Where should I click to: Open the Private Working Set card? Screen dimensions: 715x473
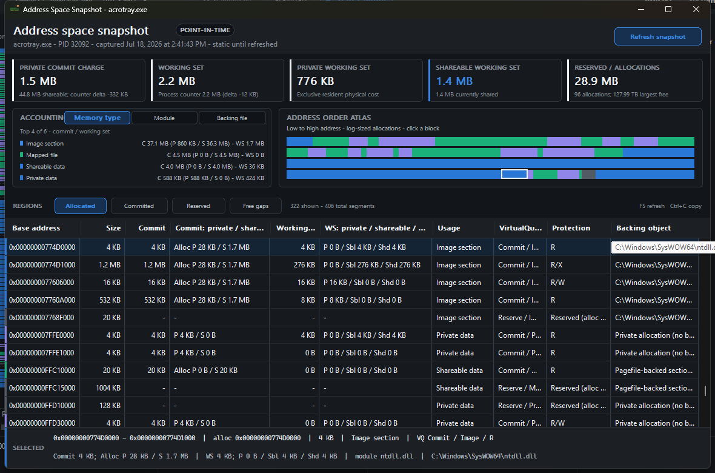pyautogui.click(x=356, y=81)
